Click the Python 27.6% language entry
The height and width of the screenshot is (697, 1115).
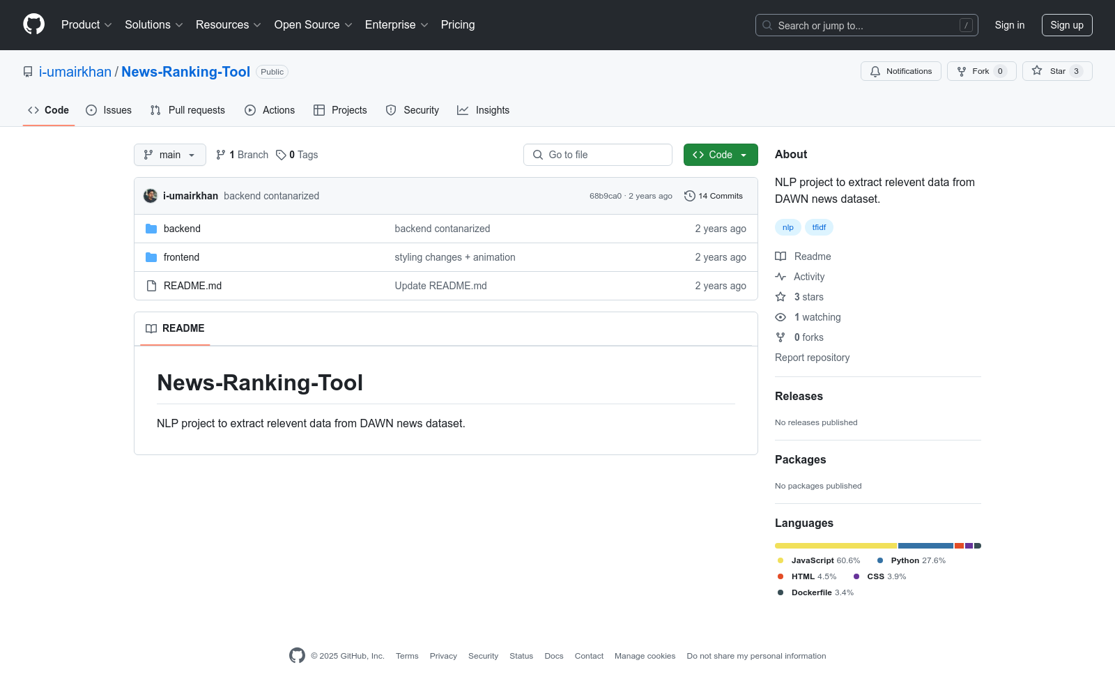point(912,560)
